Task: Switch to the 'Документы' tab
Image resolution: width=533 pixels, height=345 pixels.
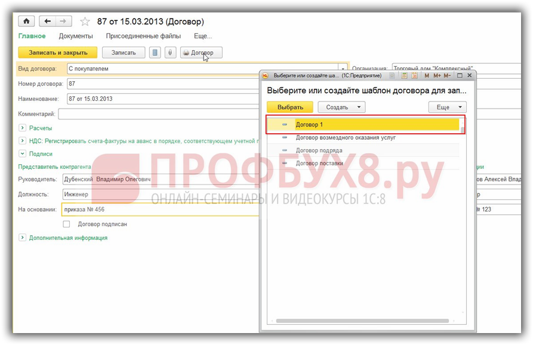Action: [x=75, y=36]
